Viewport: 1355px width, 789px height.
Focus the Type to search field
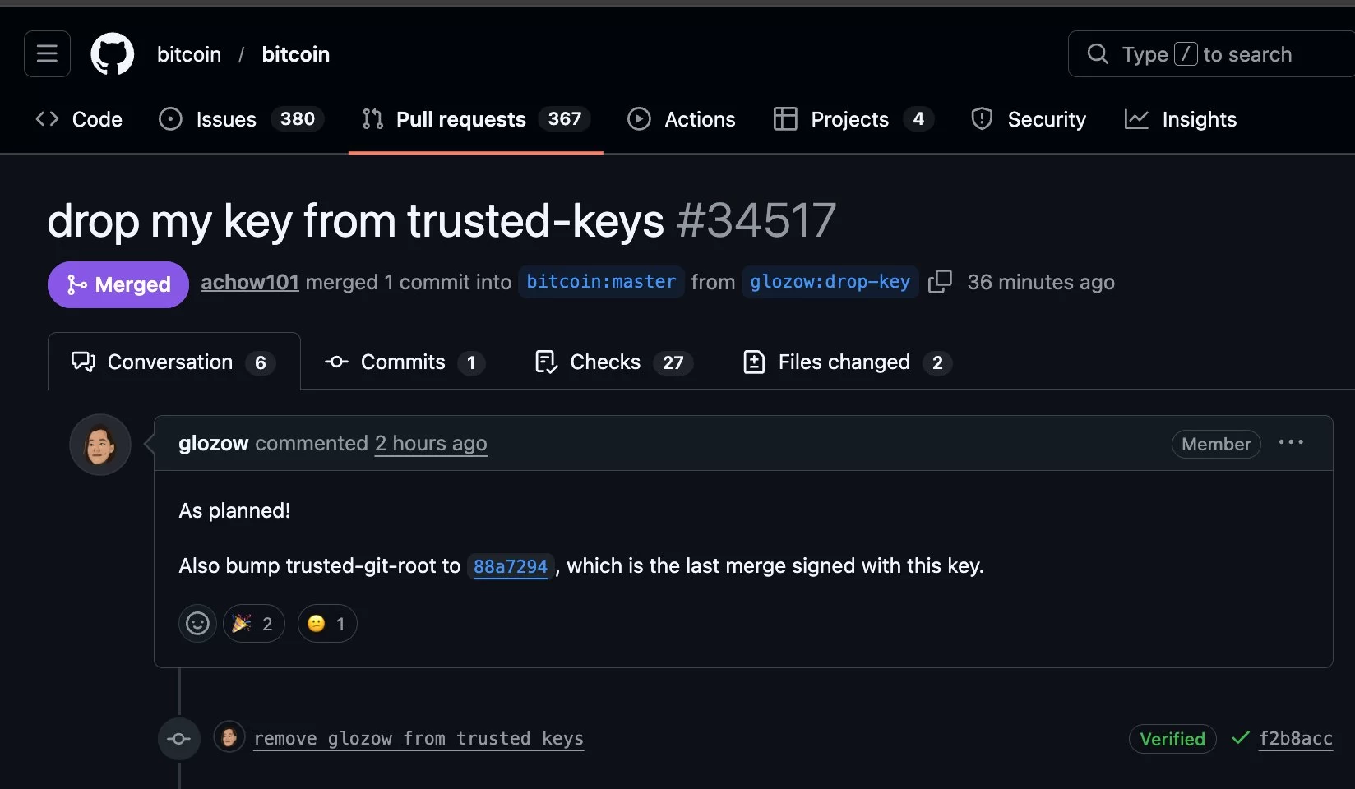[1217, 54]
